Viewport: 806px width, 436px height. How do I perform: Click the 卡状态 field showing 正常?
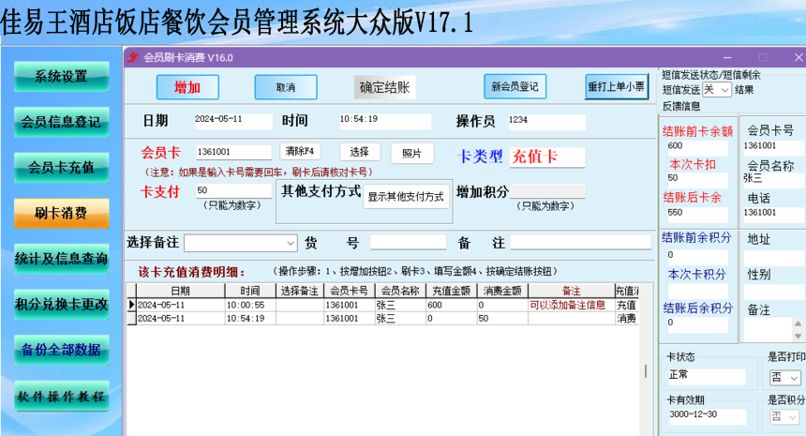point(707,376)
